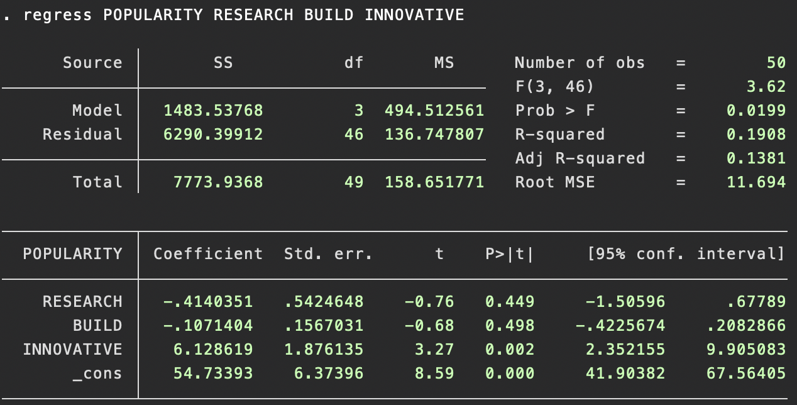Click RESEARCH coefficient -.4140351

(x=208, y=302)
